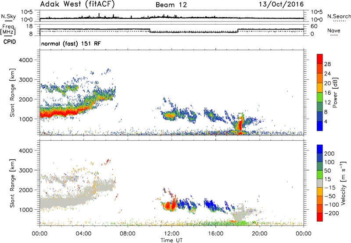Click the red power spike near 18:00 UT
The width and height of the screenshot is (351, 243).
click(240, 124)
